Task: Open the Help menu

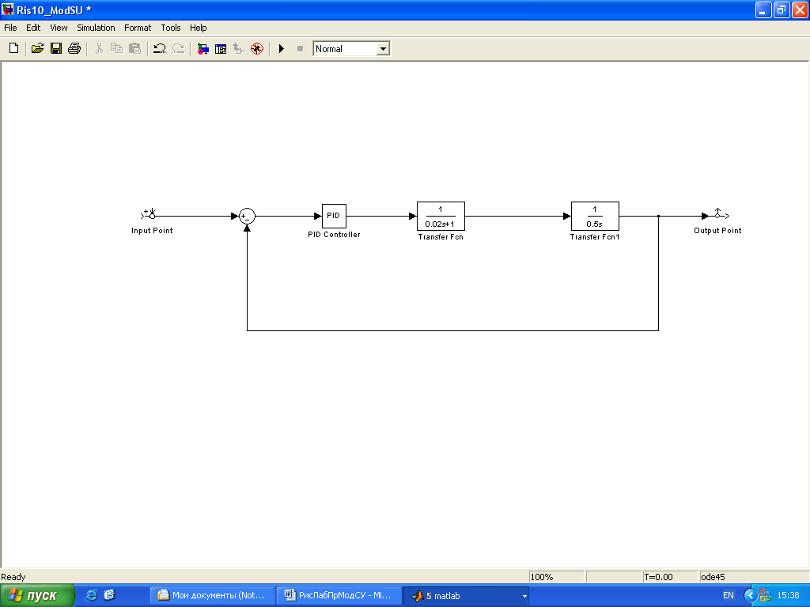Action: [198, 28]
